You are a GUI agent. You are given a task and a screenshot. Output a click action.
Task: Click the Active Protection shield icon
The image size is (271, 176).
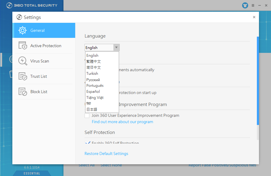tap(23, 46)
